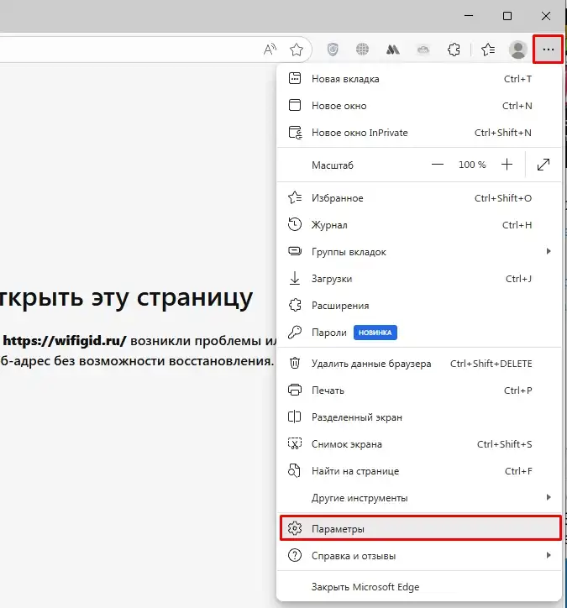The height and width of the screenshot is (608, 567).
Task: Open Параметры settings entry
Action: 420,529
